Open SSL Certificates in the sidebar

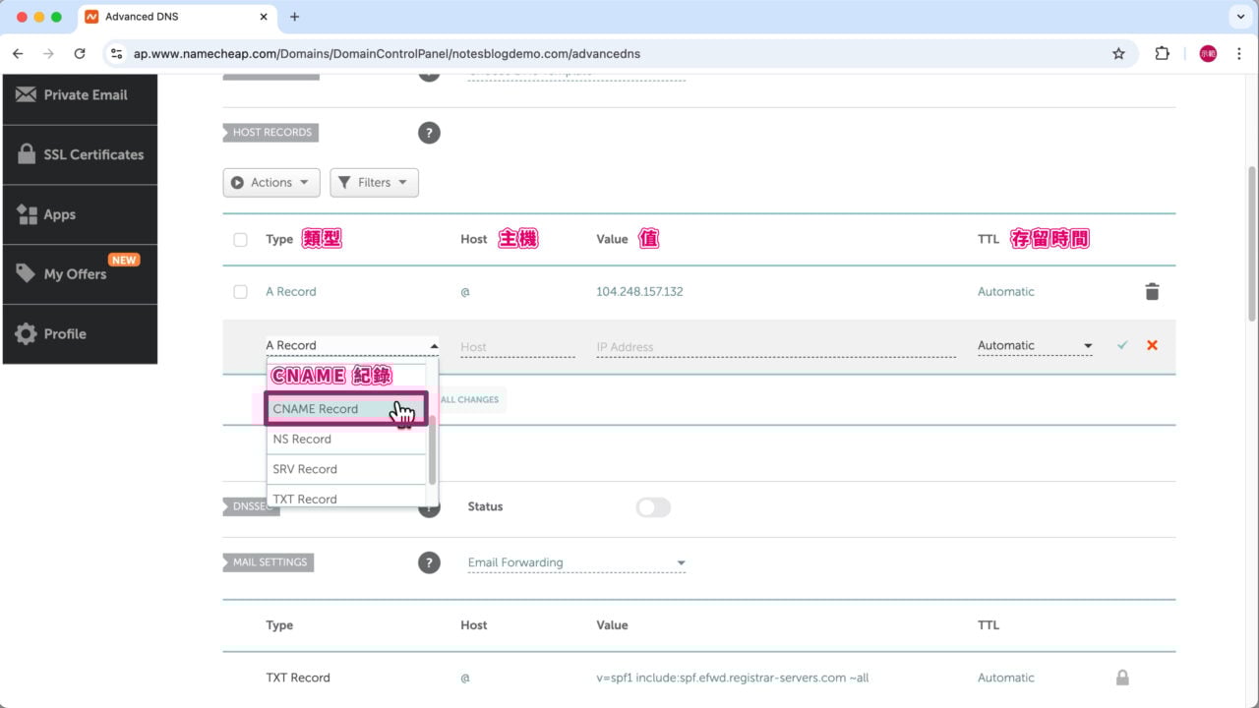pyautogui.click(x=80, y=154)
